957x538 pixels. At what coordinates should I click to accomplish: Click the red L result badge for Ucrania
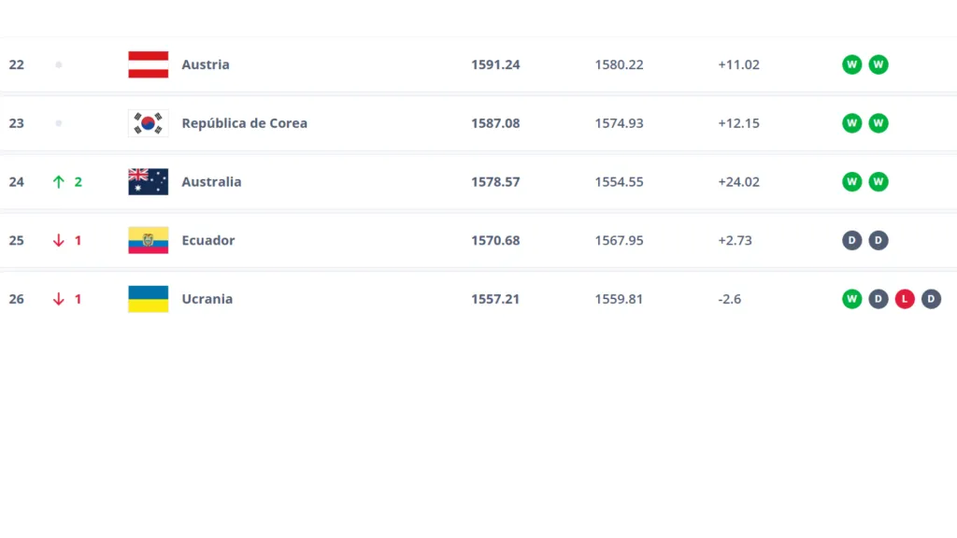pos(904,299)
